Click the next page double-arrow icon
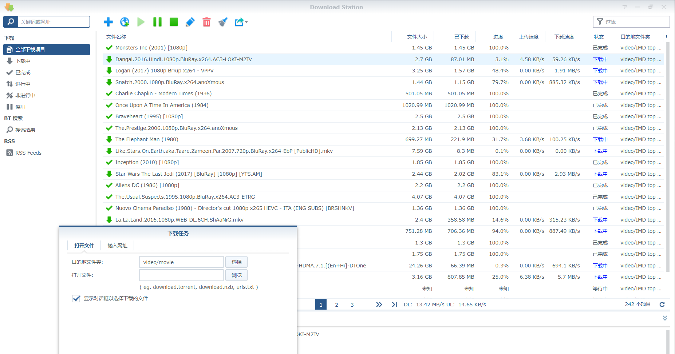 coord(379,305)
